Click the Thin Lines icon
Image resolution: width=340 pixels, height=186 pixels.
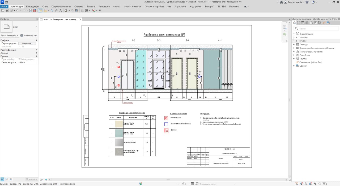(x=76, y=11)
